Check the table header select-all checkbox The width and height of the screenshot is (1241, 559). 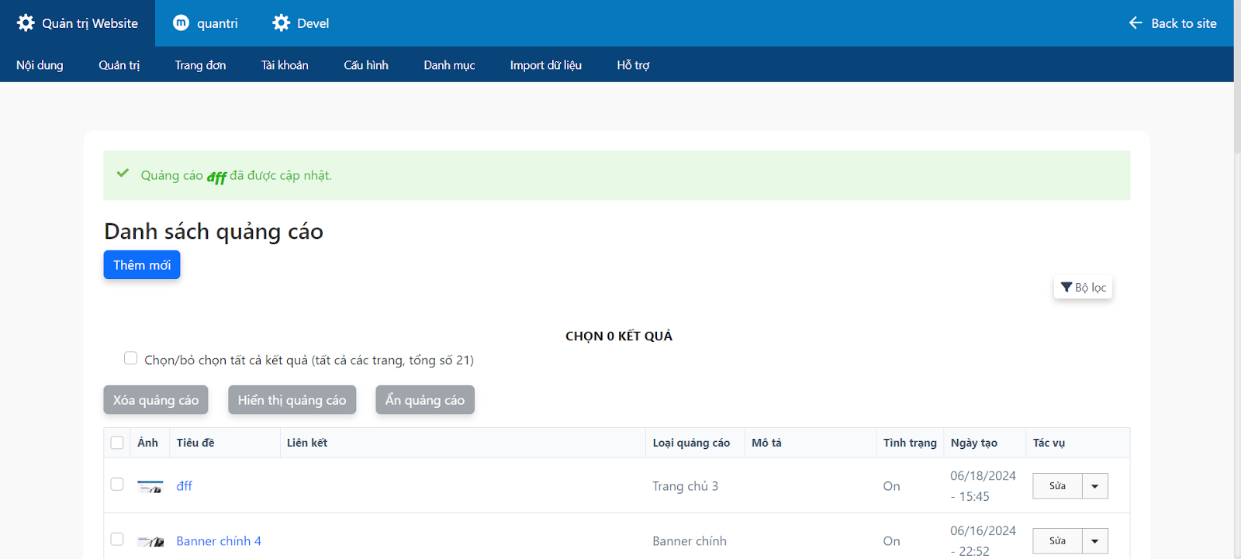(117, 443)
